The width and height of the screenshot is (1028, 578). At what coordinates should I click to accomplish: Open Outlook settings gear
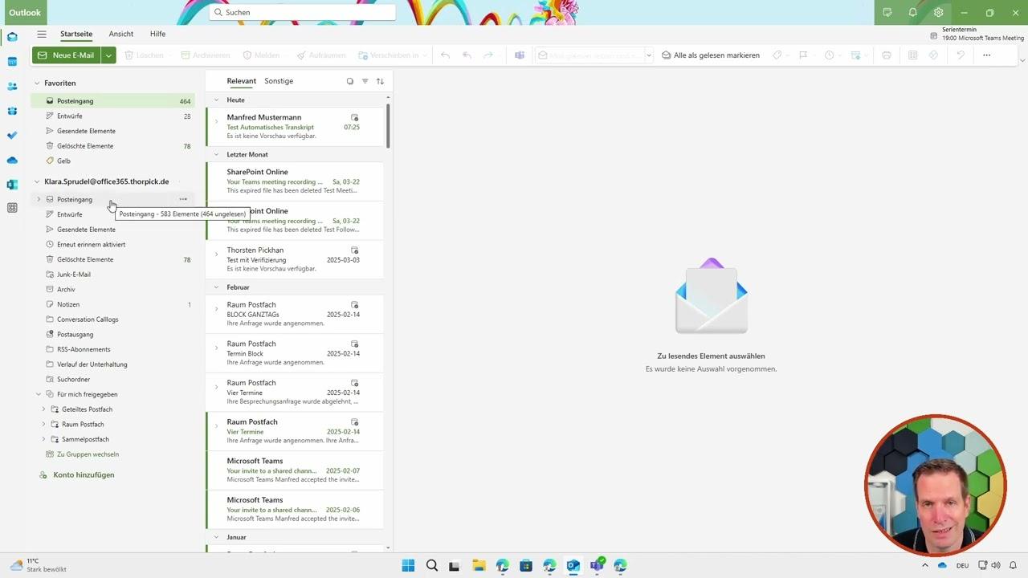click(x=938, y=13)
